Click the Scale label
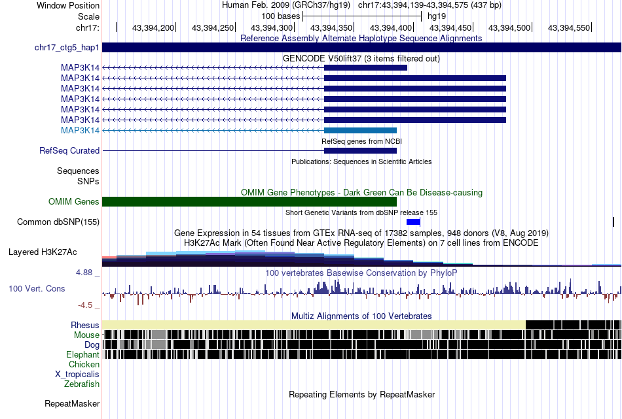This screenshot has height=419, width=622. 88,16
